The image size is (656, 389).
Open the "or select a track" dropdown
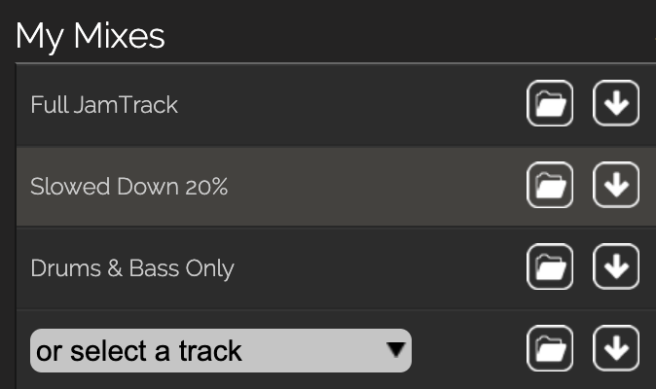(195, 350)
